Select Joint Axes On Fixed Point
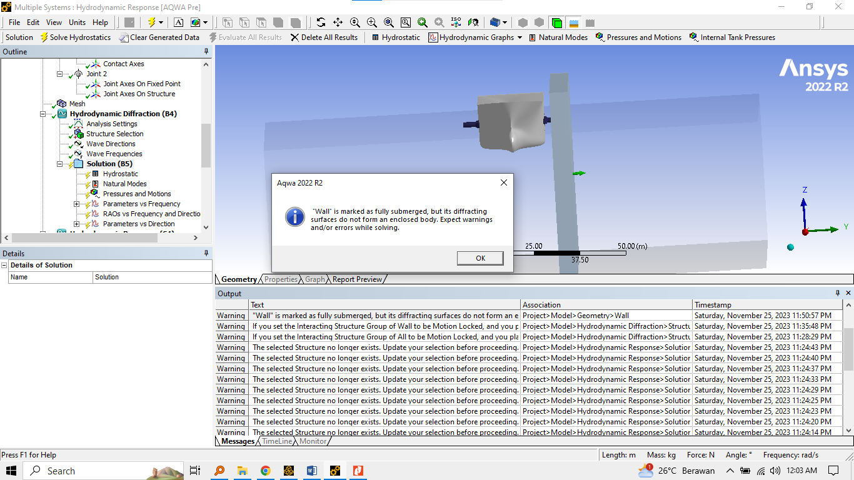This screenshot has height=480, width=854. pyautogui.click(x=142, y=84)
